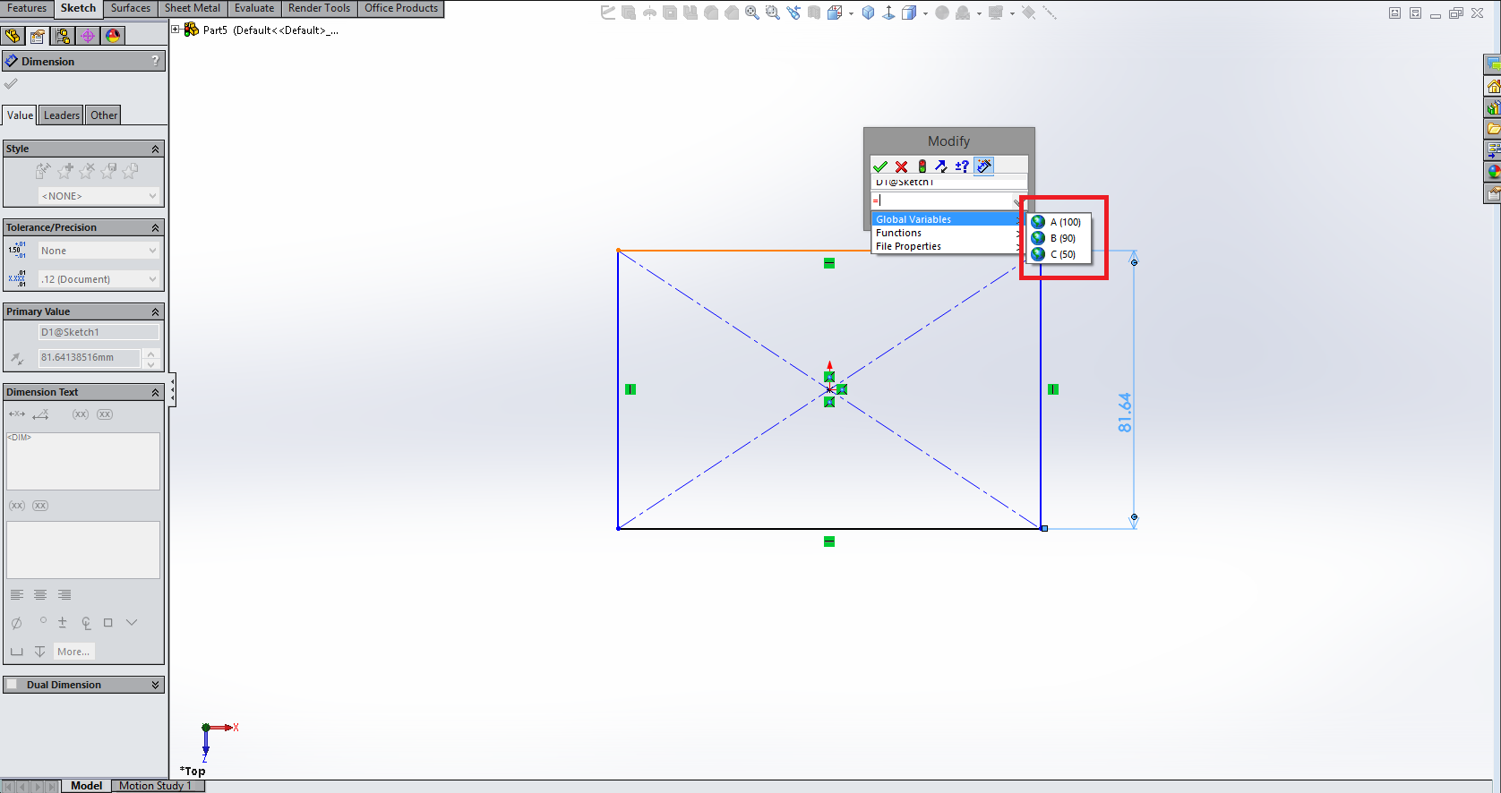Choose global variable C (50)
1501x793 pixels.
tap(1057, 254)
